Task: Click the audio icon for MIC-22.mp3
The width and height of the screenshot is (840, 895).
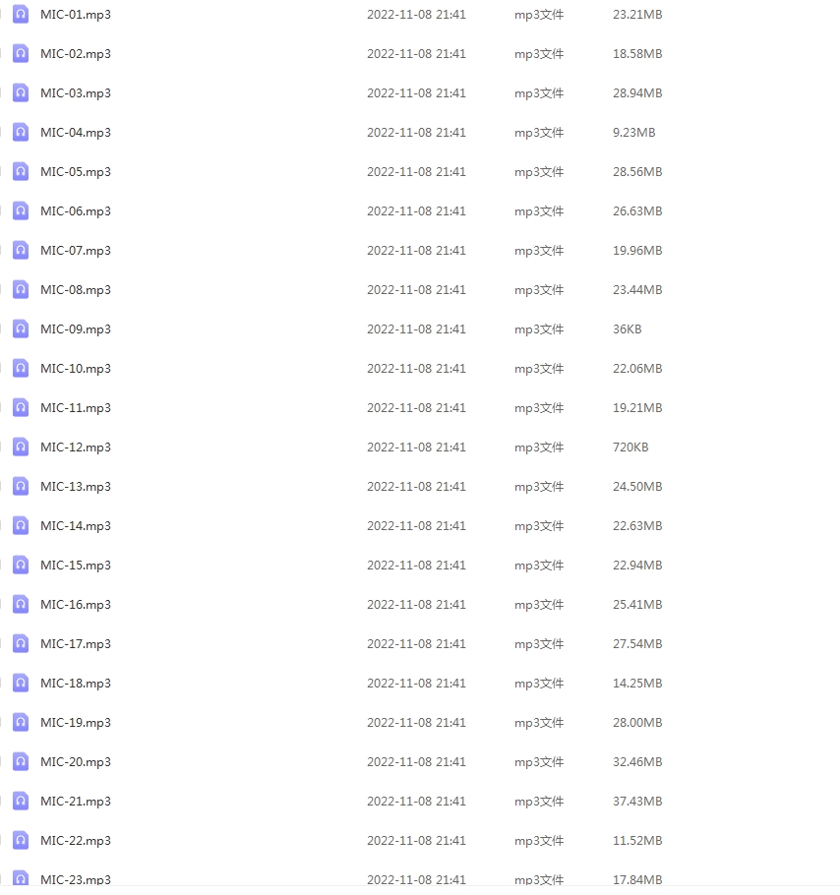Action: (x=21, y=841)
